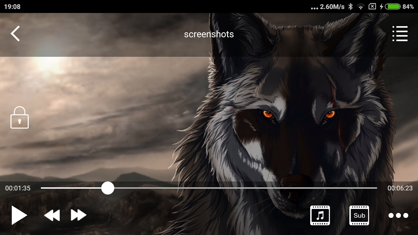Tap the charging bolt status icon

pos(381,6)
